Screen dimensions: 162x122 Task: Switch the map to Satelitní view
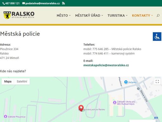click(22, 81)
